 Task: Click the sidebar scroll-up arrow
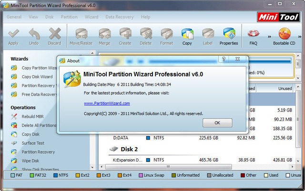(92, 53)
